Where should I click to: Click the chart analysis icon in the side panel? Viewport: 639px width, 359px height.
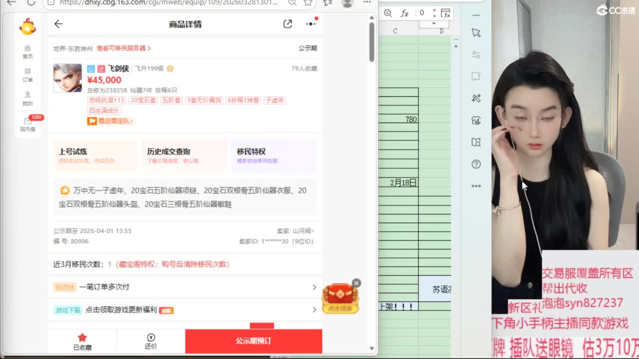coord(476,121)
